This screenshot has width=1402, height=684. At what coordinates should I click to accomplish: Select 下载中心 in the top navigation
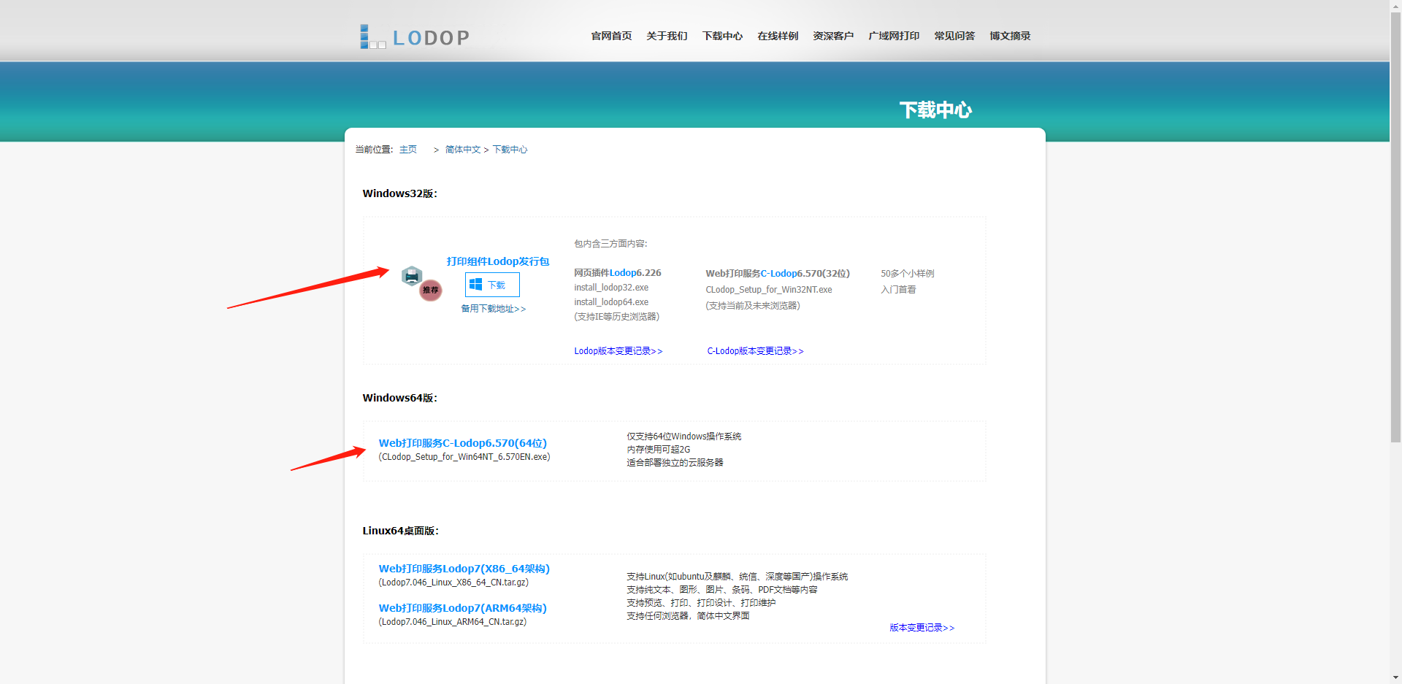tap(722, 36)
